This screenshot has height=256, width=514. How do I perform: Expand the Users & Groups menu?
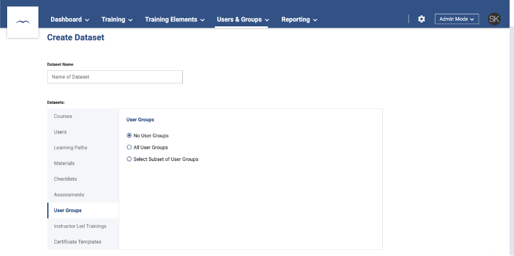[x=243, y=20]
